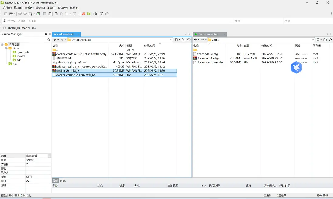Expand the view mode list dropdown arrow
The height and width of the screenshot is (199, 333).
(70, 14)
